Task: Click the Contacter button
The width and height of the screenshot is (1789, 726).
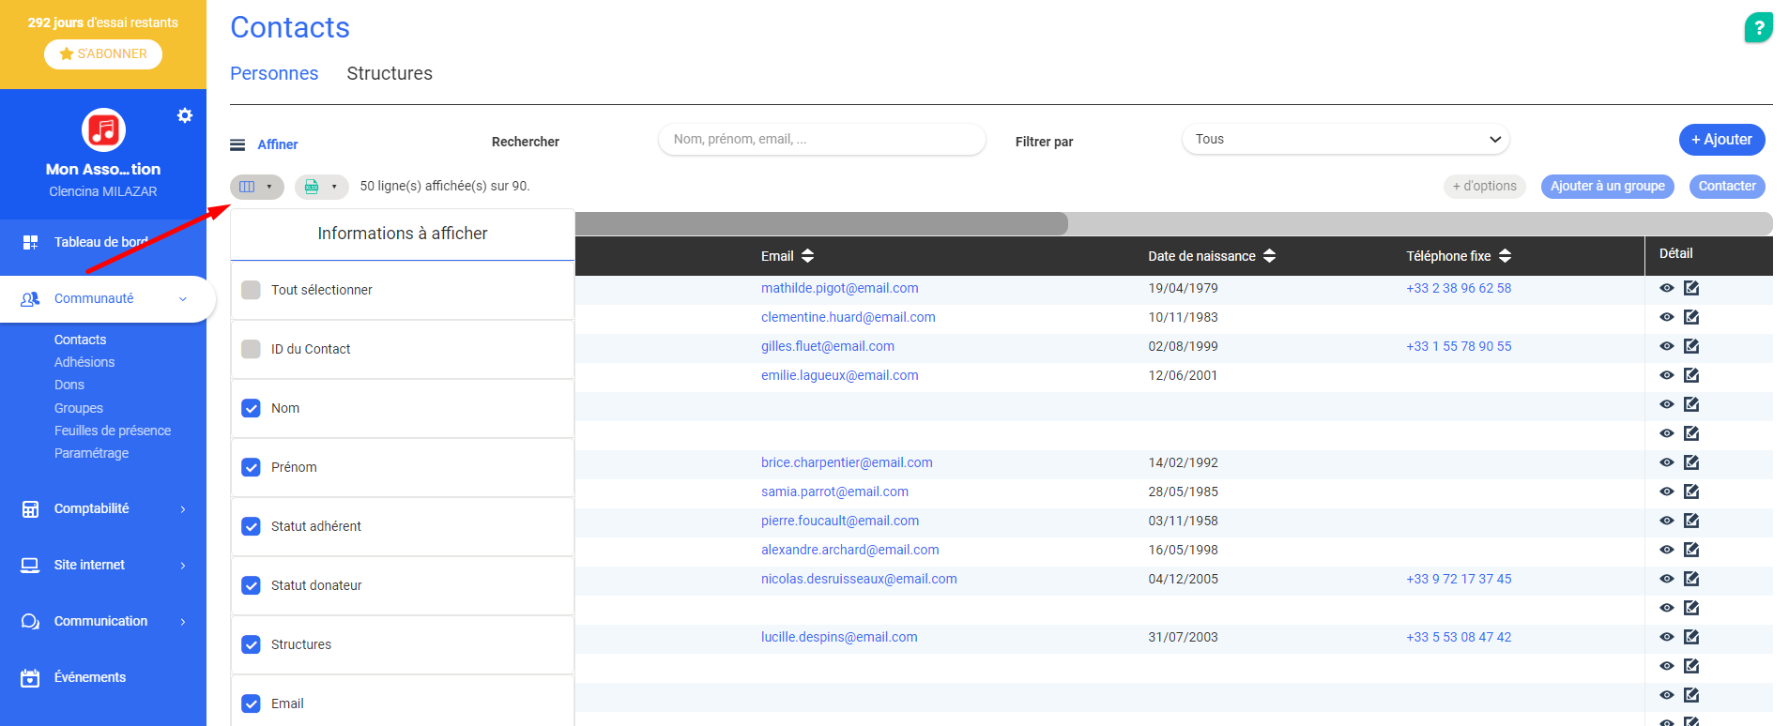Action: pos(1727,187)
